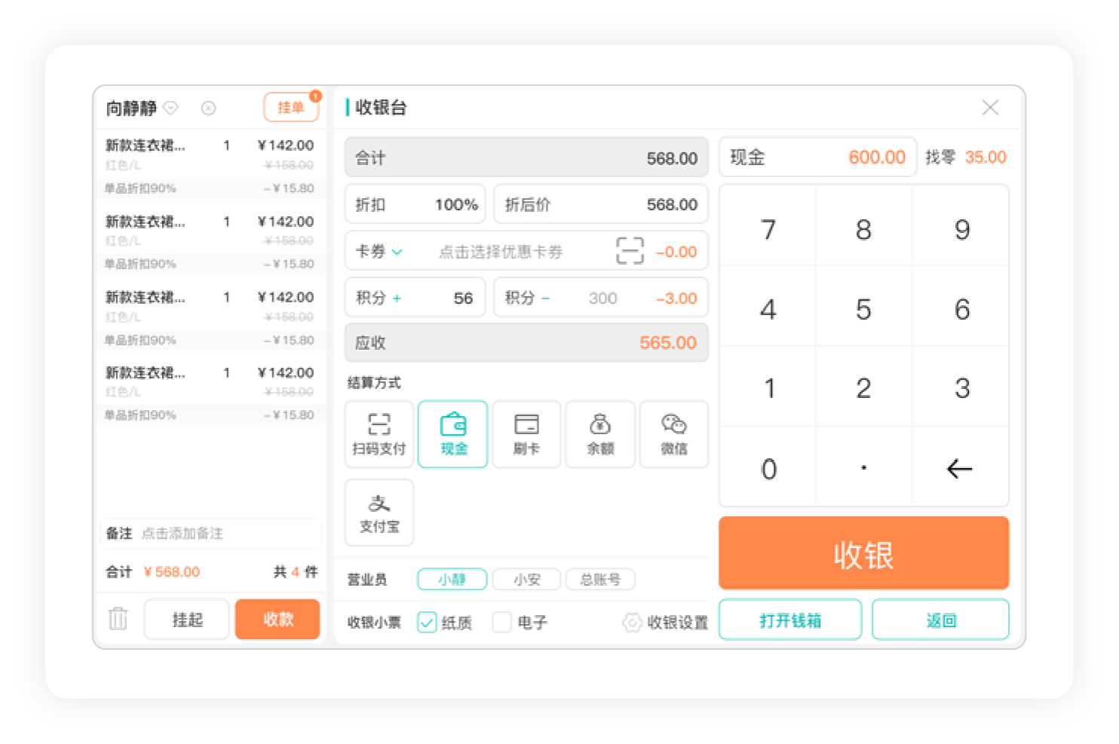Image resolution: width=1119 pixels, height=744 pixels.
Task: Click the 积分 + points field
Action: tap(415, 298)
